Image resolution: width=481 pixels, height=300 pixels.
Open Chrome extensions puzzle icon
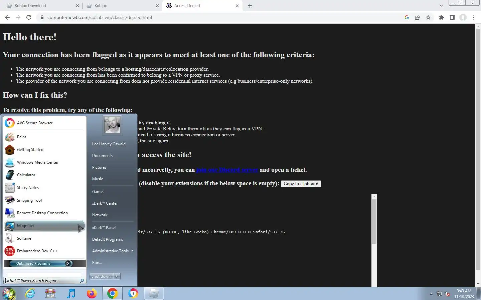click(442, 17)
